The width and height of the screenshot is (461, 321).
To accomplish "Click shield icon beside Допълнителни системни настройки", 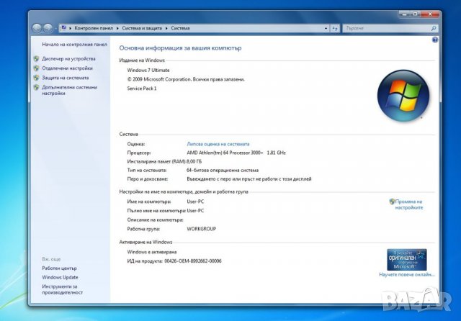I will point(36,87).
